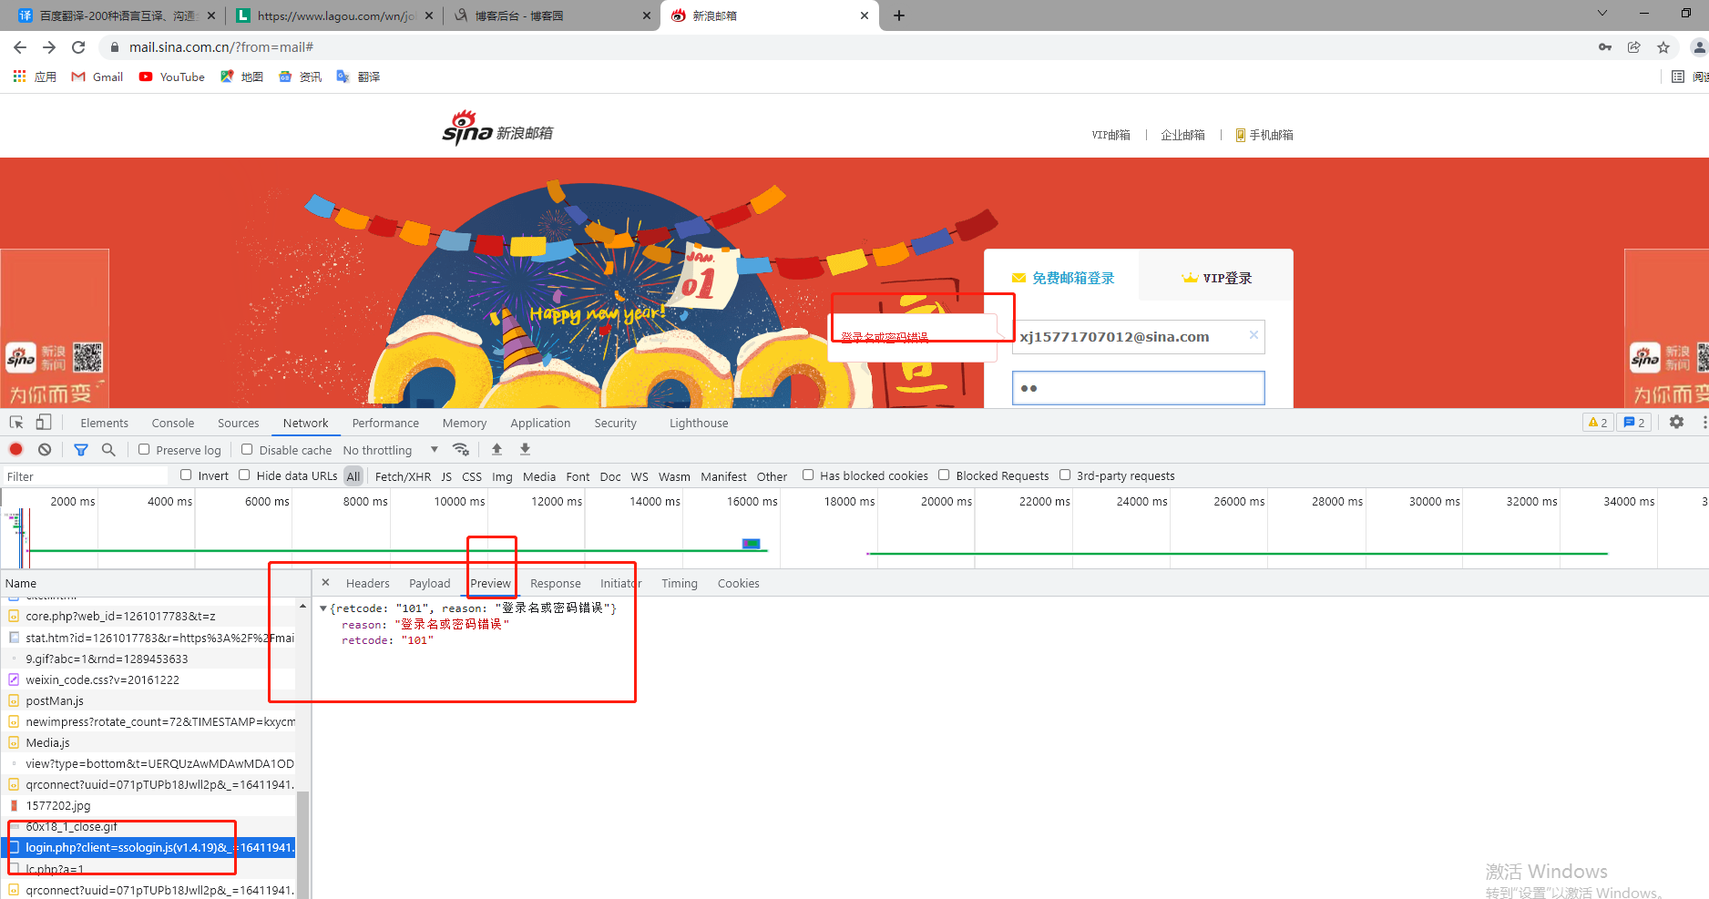The image size is (1709, 899).
Task: Open the reading list icon
Action: [x=1678, y=77]
